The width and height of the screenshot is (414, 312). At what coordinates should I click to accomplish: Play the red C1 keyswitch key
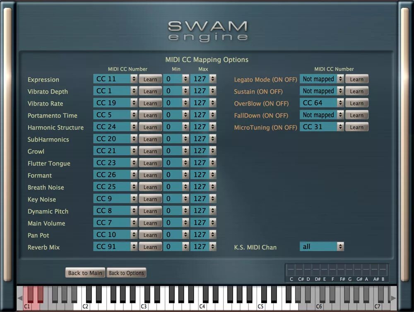point(27,306)
